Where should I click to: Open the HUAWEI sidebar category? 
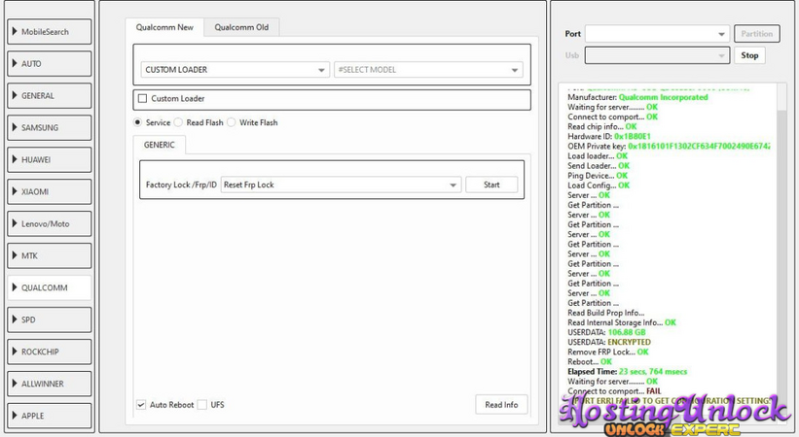click(50, 159)
